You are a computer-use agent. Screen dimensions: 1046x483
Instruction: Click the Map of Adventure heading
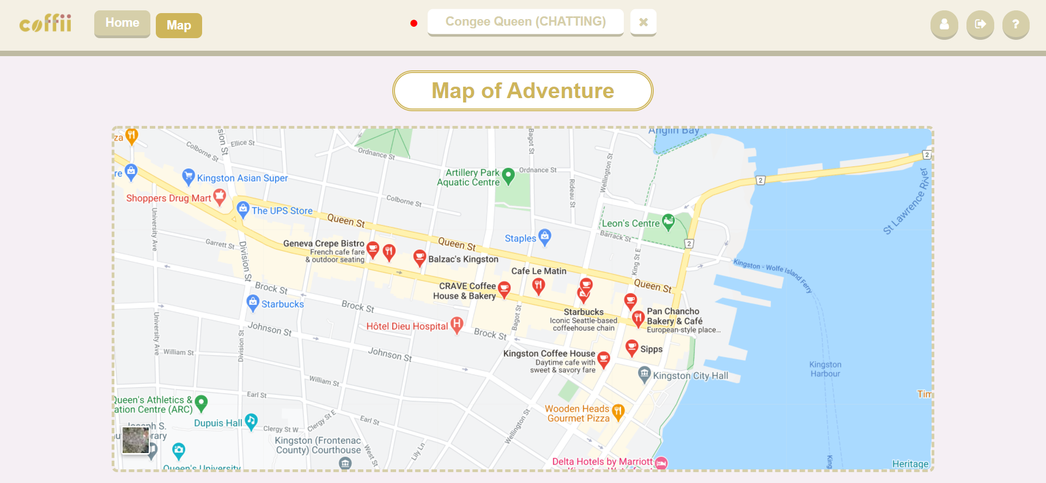coord(523,90)
